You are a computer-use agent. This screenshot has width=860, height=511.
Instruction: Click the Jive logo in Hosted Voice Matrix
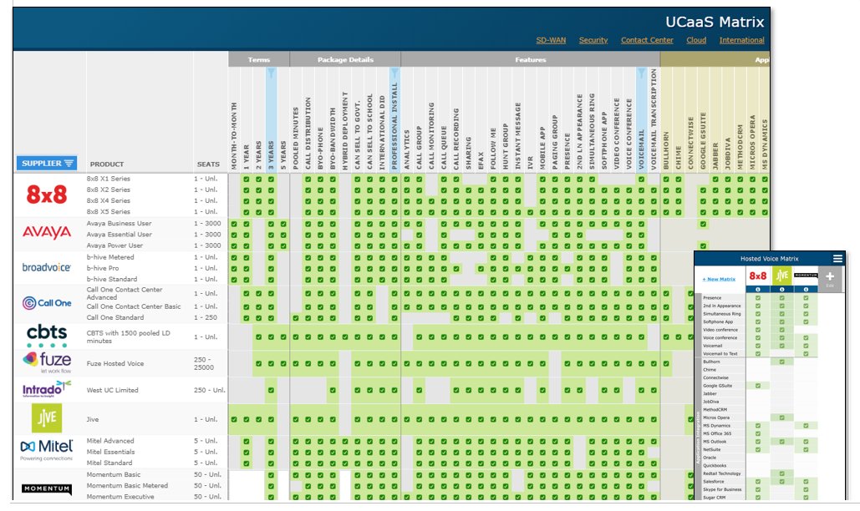(782, 276)
